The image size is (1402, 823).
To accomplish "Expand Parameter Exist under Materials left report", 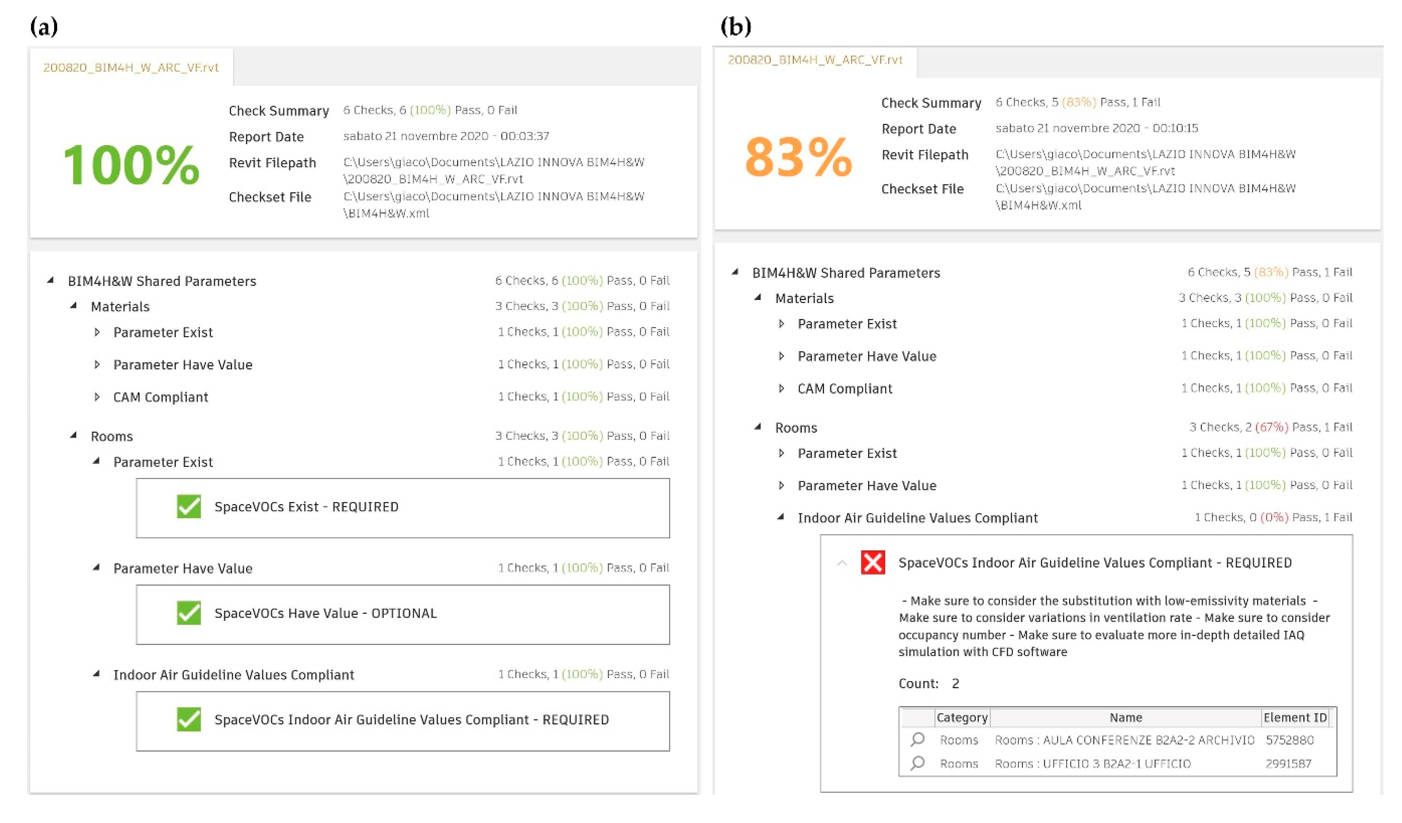I will (x=97, y=332).
